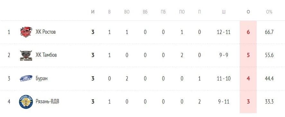Screen dimensions: 285x117
Task: Open the ХК Ростов team link
Action: [x=46, y=32]
